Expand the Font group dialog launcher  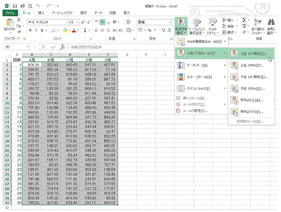90,39
